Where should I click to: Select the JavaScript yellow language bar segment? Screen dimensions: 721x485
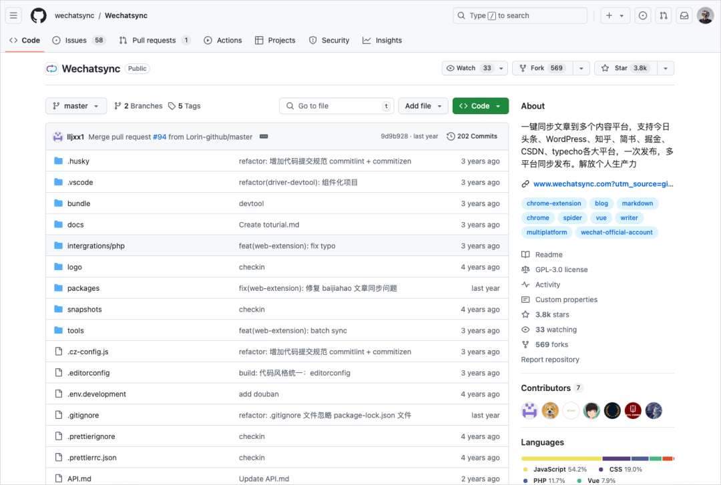[561, 458]
